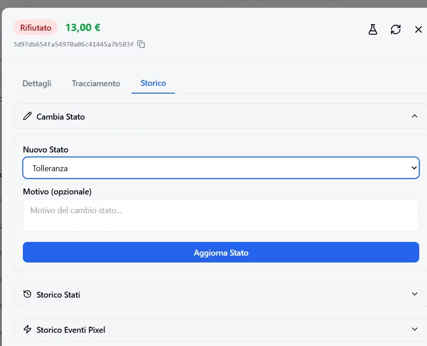This screenshot has width=427, height=346.
Task: Click the Rifiutato status badge
Action: (x=36, y=27)
